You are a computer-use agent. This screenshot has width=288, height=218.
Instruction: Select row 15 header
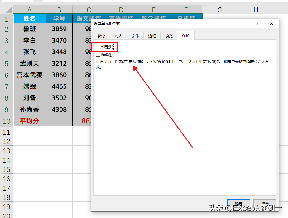coord(7,169)
